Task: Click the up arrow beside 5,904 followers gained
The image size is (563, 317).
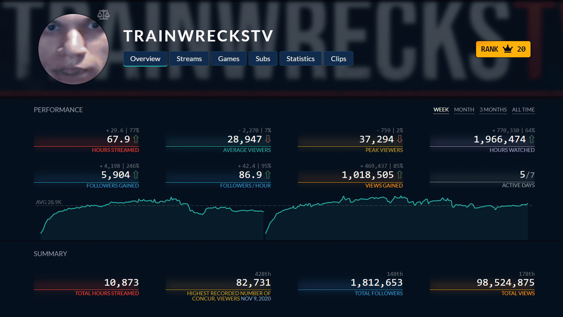Action: 136,175
